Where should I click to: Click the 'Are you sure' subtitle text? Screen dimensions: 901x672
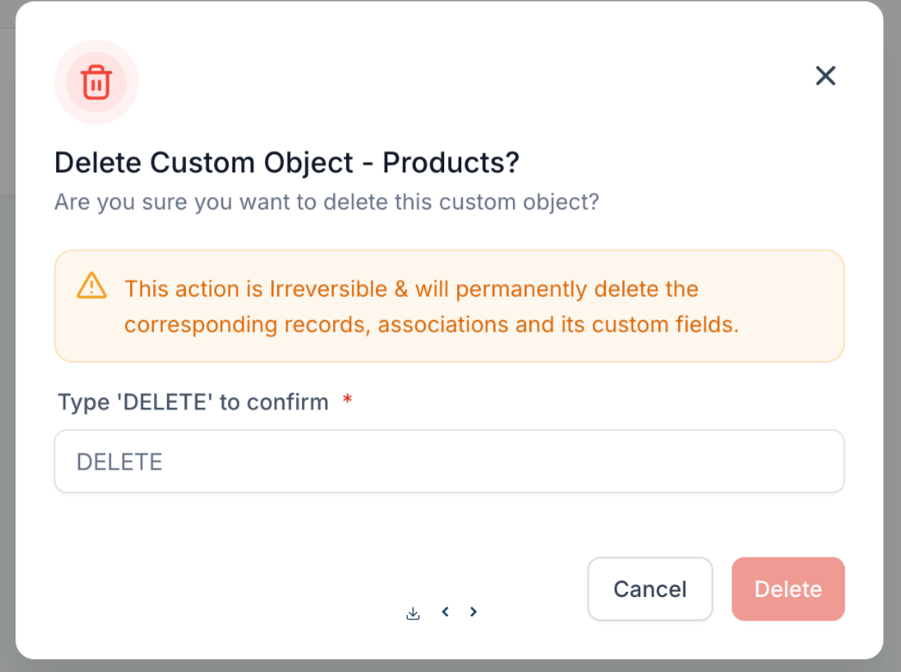326,203
